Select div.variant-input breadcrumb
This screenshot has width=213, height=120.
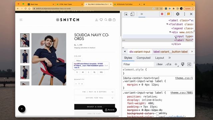pyautogui.click(x=140, y=52)
